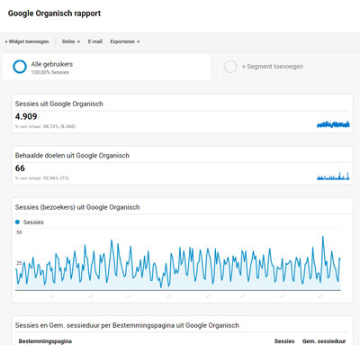The height and width of the screenshot is (345, 360).
Task: Click Sessies en Gem. sessieduur per Bestemmingspagina title
Action: pos(127,325)
